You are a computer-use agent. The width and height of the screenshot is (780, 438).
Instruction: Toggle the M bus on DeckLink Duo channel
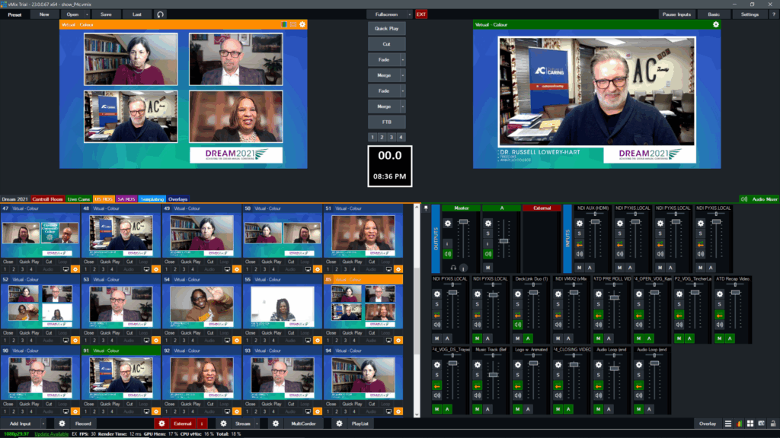click(517, 338)
